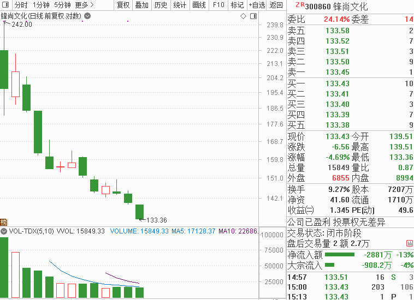Select the 买三 price 133.40
Screen dimensions: 414x300
coord(338,104)
